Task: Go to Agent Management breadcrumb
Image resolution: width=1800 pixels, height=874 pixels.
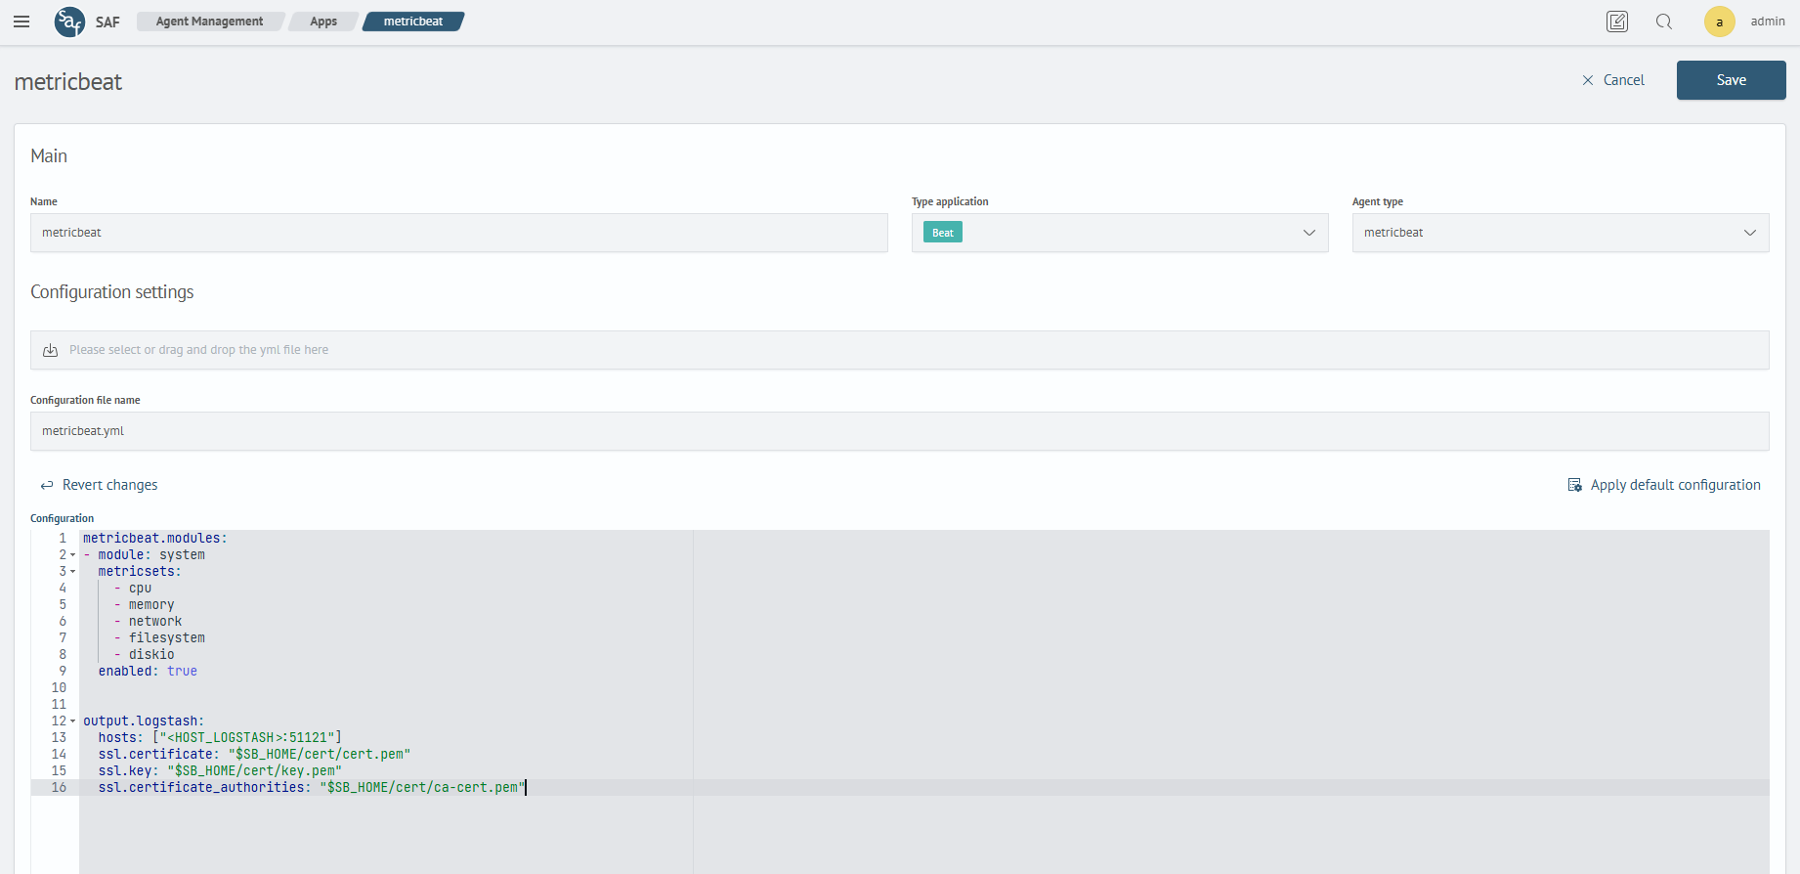Action: pyautogui.click(x=209, y=22)
